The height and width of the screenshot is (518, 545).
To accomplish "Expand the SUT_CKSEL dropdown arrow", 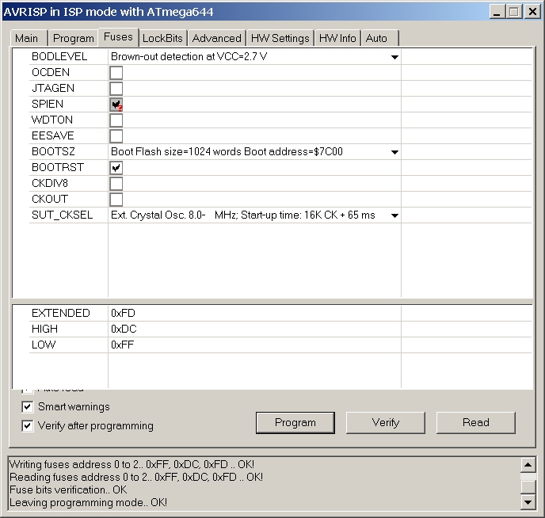I will (x=394, y=215).
